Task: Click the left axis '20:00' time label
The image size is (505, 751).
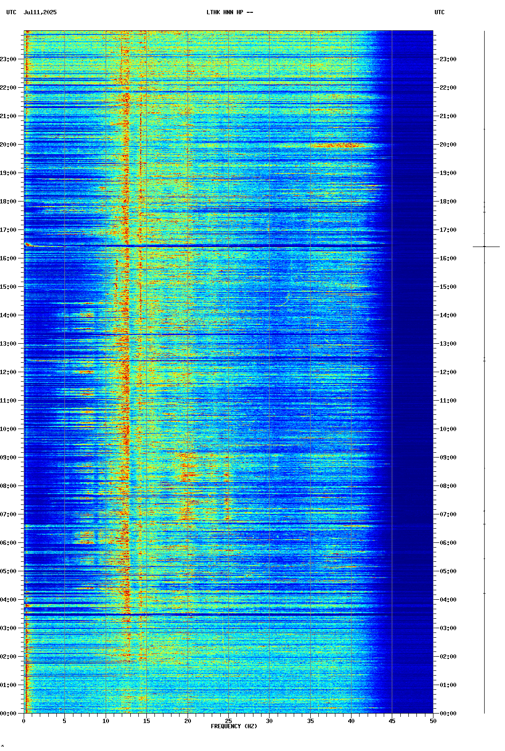Action: (8, 145)
